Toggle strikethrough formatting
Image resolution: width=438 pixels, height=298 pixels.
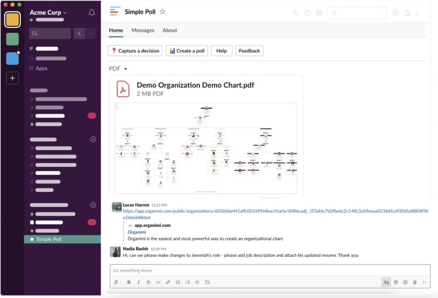pos(148,282)
